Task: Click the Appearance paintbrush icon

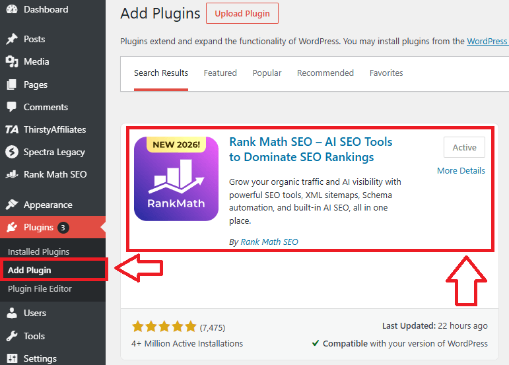Action: [12, 205]
